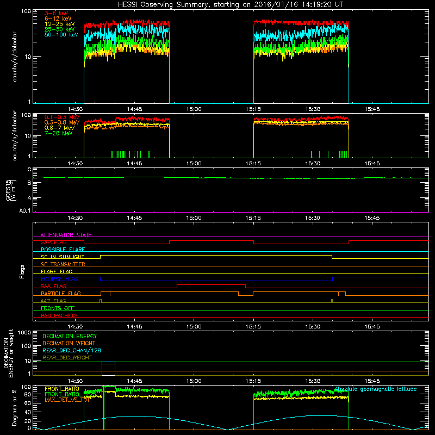435x435 pixels.
Task: Select the '6-12 keV' legend label
Action: click(x=58, y=18)
